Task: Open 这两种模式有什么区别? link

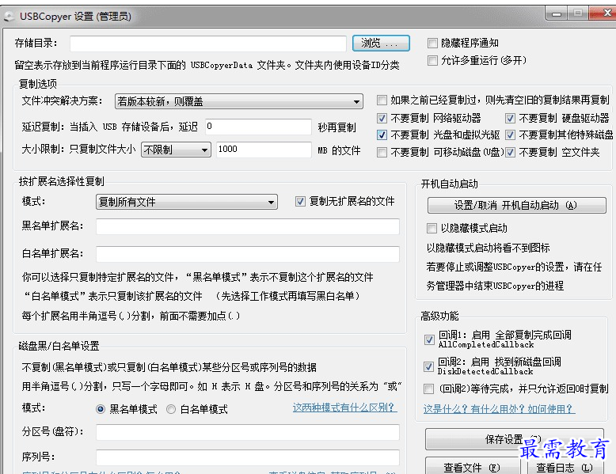Action: [345, 408]
